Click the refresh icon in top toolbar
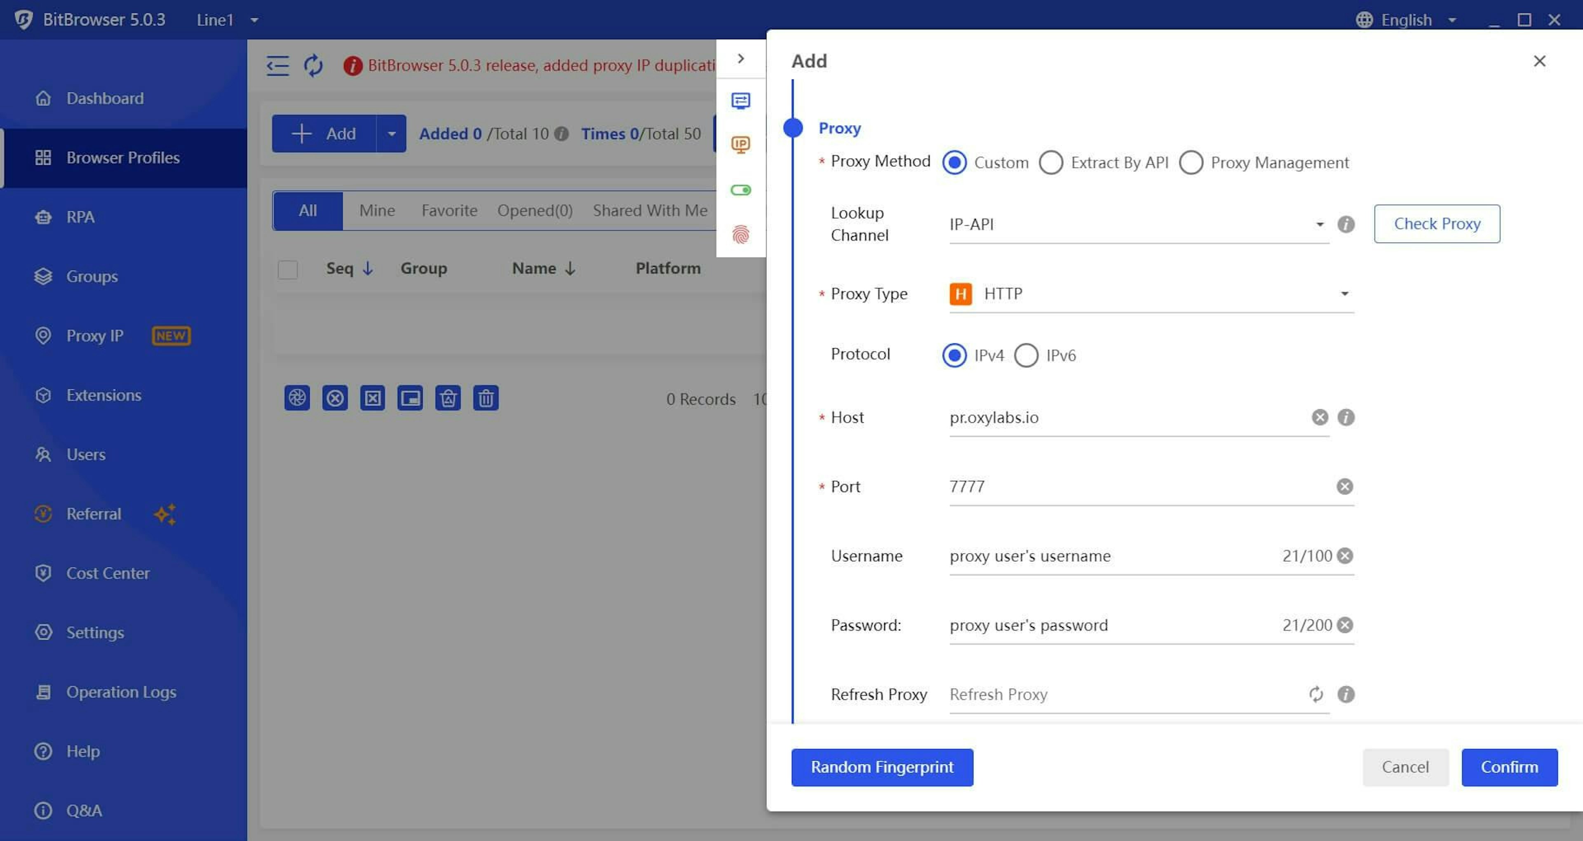The width and height of the screenshot is (1583, 841). (x=313, y=65)
